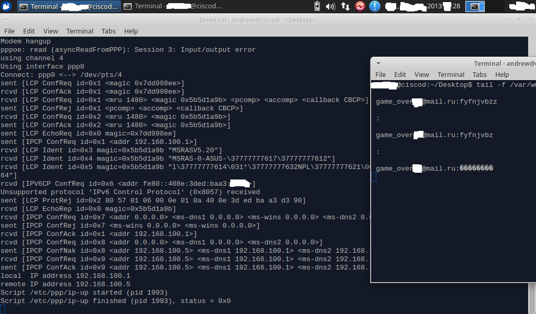
Task: Check the battery status icon
Action: pos(317,6)
